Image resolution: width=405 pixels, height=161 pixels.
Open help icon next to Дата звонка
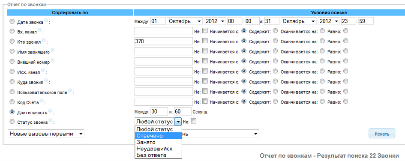(x=46, y=20)
